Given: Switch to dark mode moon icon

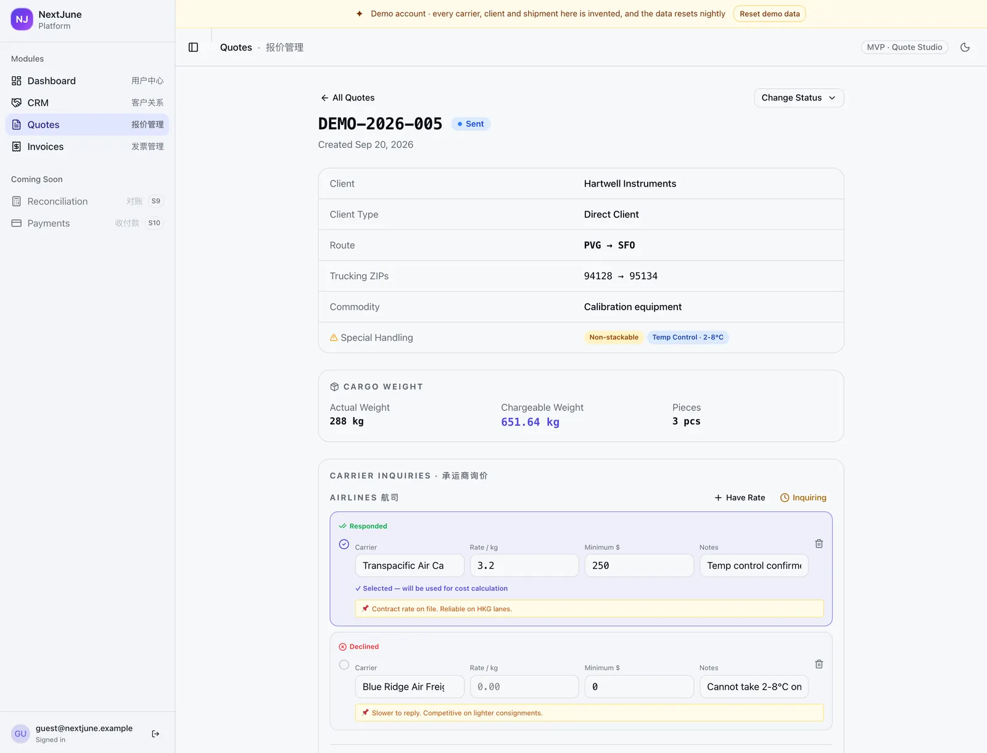Looking at the screenshot, I should tap(965, 47).
